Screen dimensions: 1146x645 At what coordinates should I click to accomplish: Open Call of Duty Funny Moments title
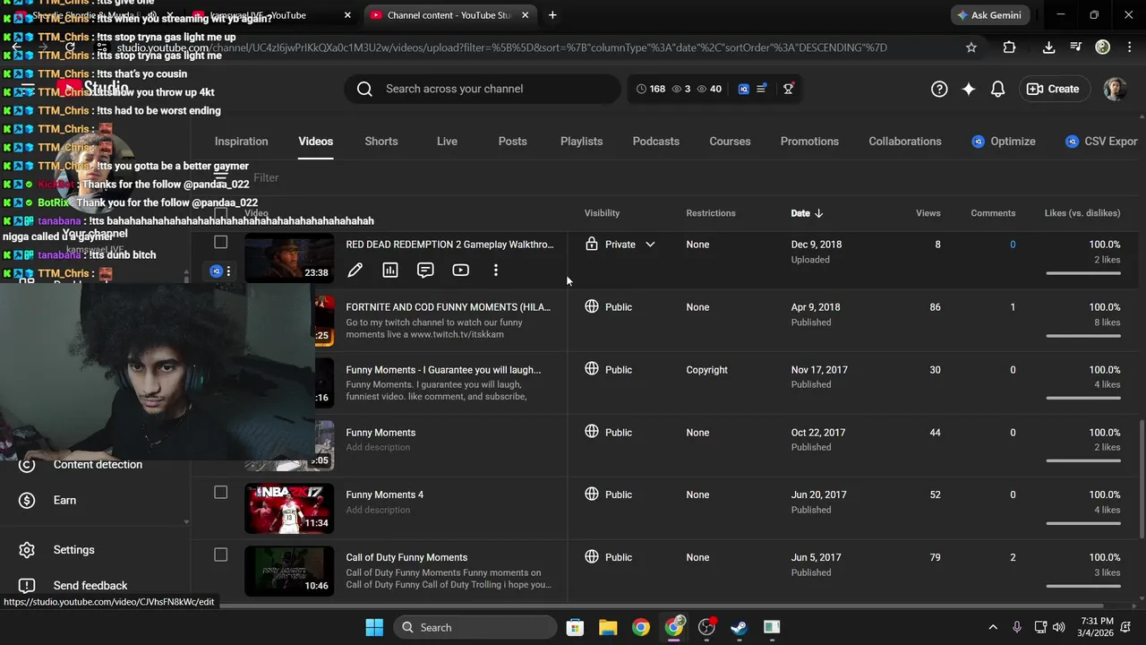pyautogui.click(x=406, y=557)
